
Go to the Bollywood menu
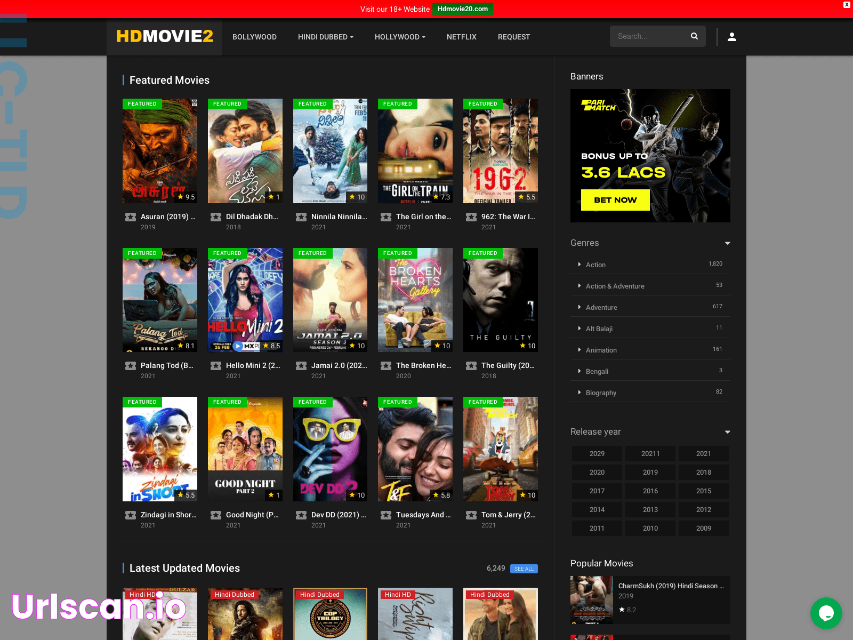pyautogui.click(x=254, y=37)
